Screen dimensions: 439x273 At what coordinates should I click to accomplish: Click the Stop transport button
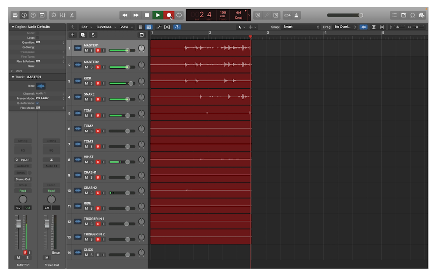pyautogui.click(x=147, y=15)
